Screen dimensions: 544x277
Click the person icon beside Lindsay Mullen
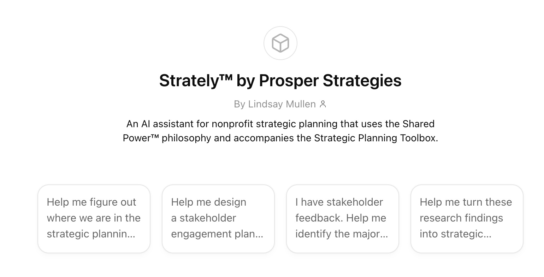point(323,104)
